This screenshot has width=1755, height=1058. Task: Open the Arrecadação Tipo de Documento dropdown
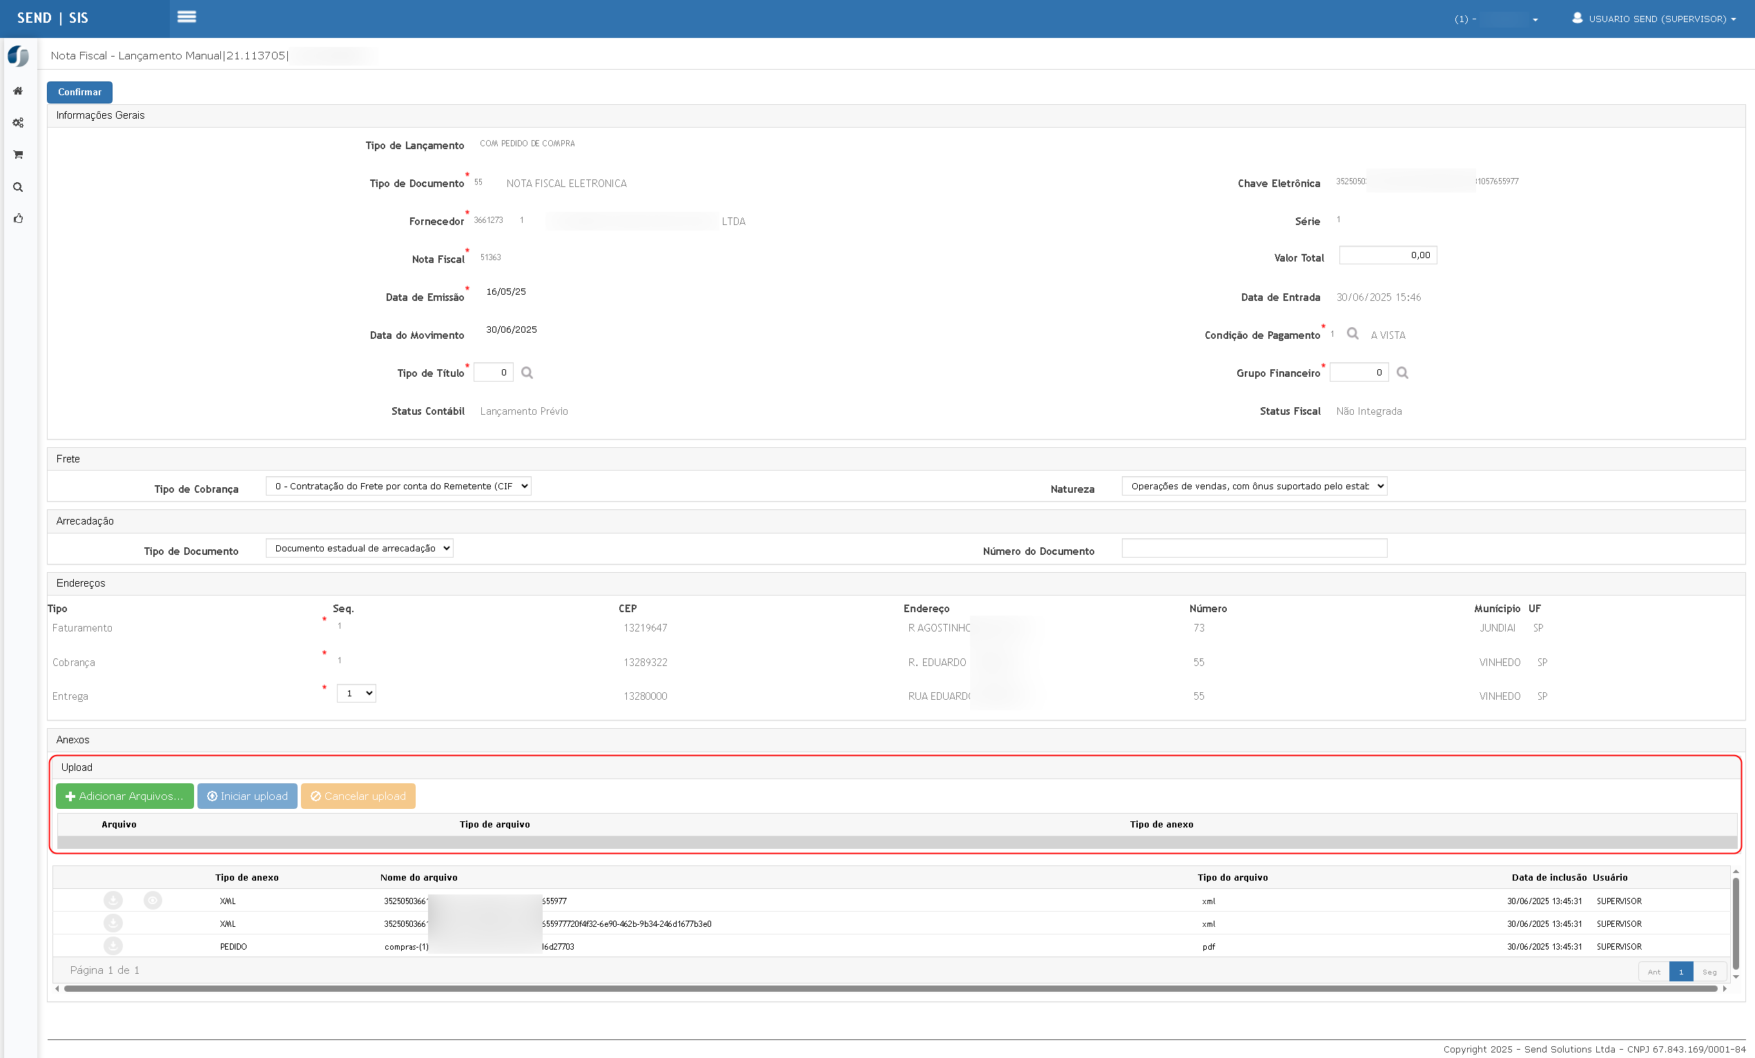point(360,548)
